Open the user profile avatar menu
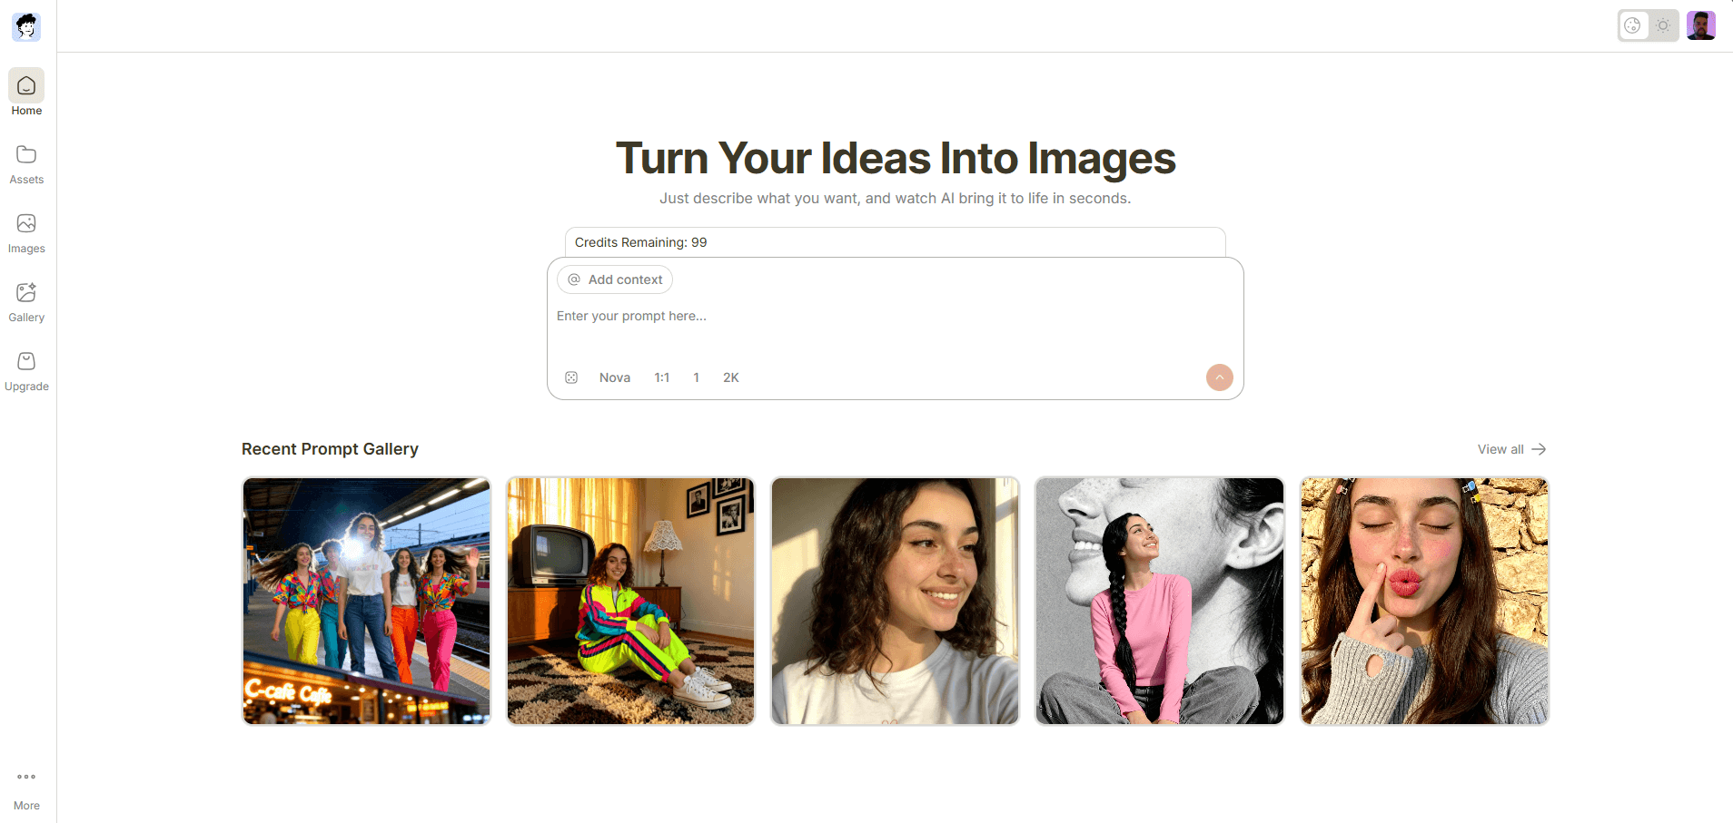 1700,25
